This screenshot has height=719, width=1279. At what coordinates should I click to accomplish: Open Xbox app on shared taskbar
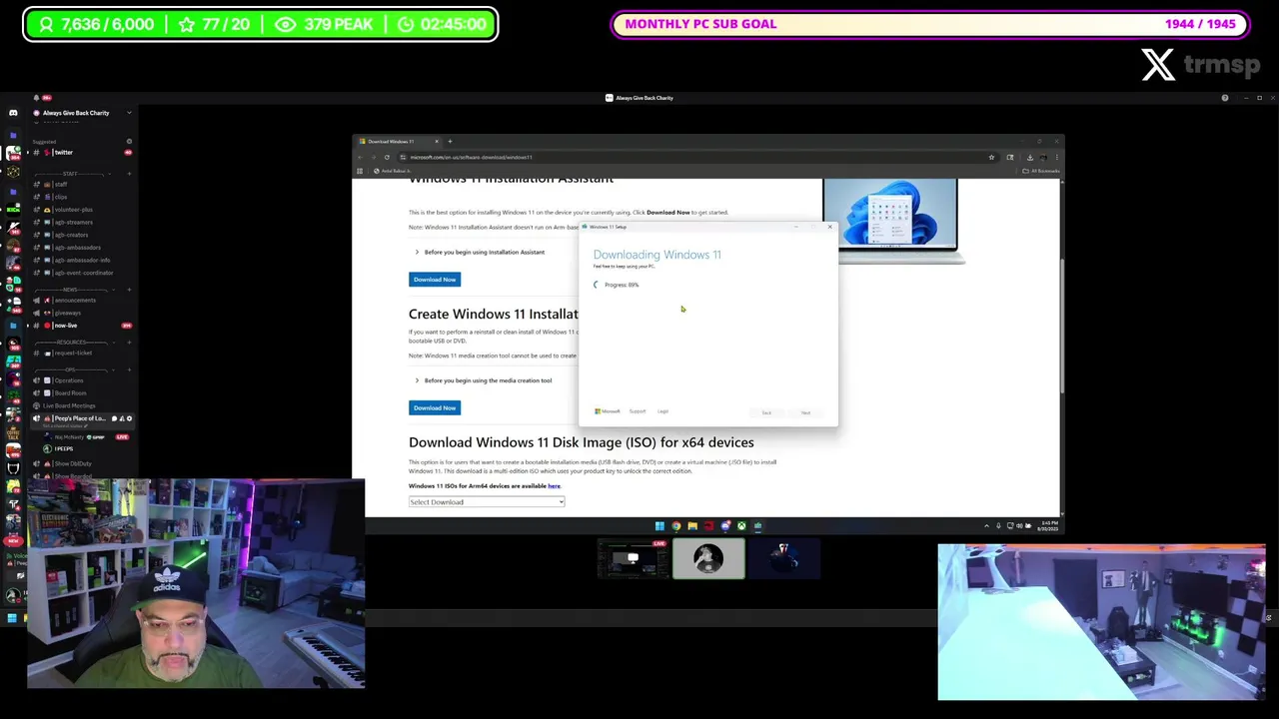pyautogui.click(x=741, y=526)
